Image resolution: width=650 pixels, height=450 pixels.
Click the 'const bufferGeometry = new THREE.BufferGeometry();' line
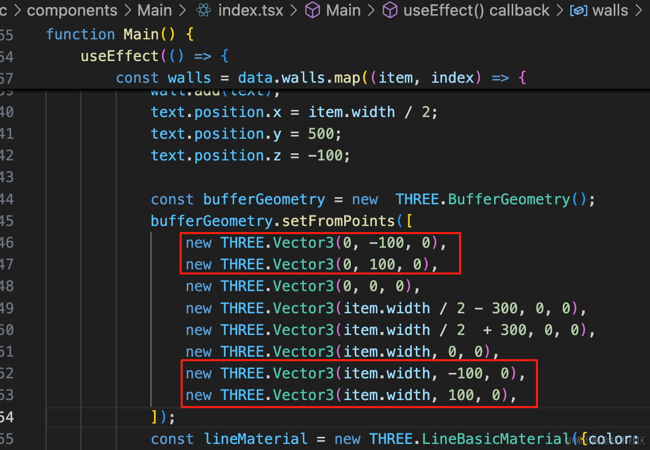(x=373, y=199)
